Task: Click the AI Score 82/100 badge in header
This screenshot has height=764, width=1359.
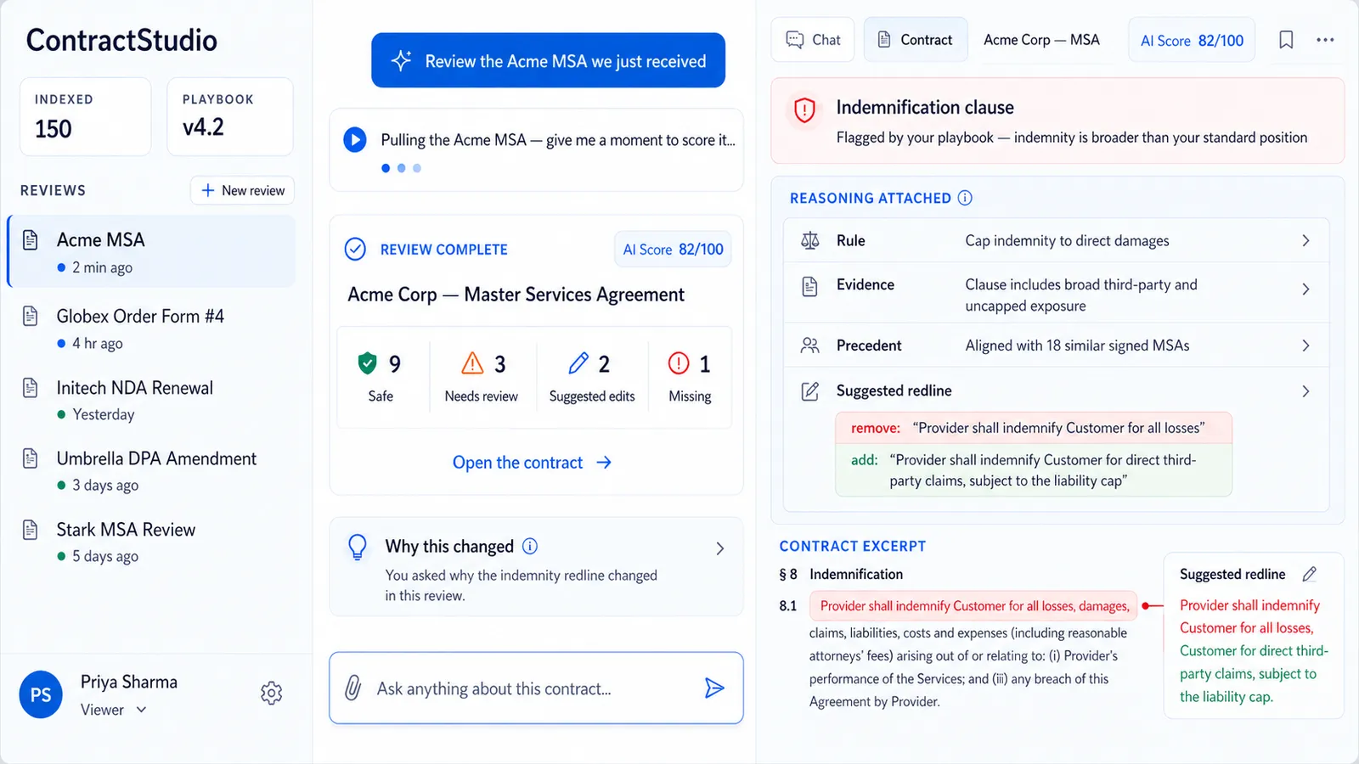Action: (1192, 40)
